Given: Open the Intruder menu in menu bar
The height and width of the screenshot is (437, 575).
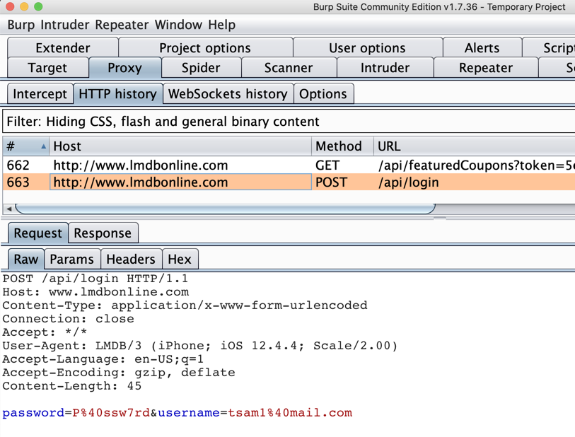Looking at the screenshot, I should (65, 25).
